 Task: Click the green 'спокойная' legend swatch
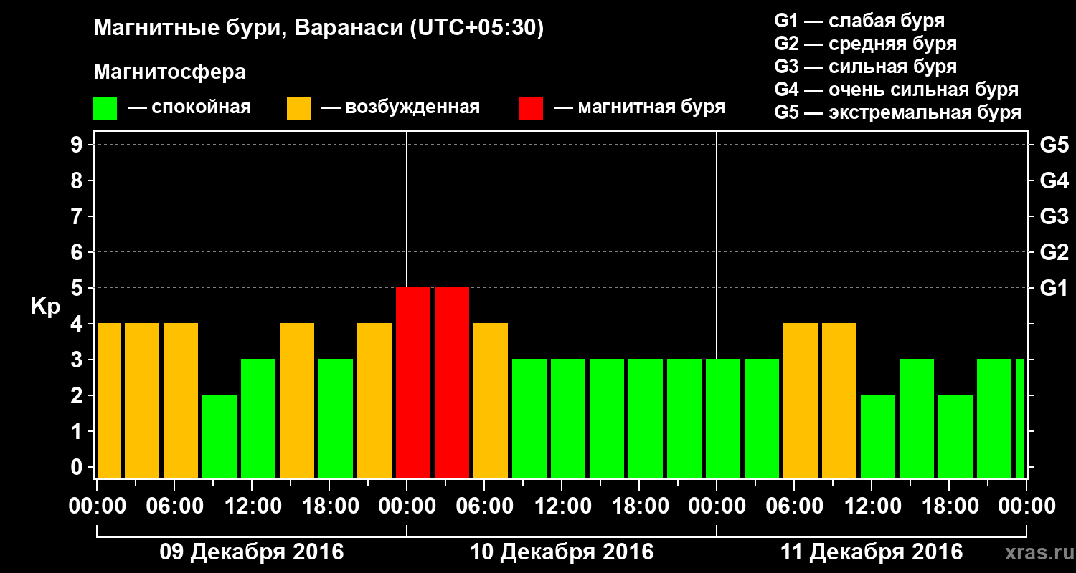point(105,108)
